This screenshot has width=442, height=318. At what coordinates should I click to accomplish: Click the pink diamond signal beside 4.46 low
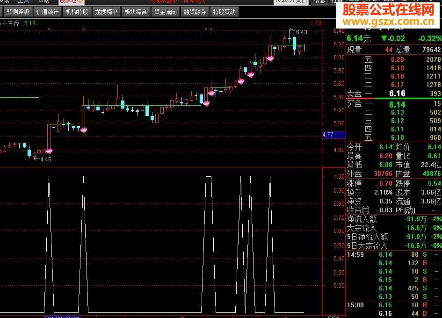[49, 151]
